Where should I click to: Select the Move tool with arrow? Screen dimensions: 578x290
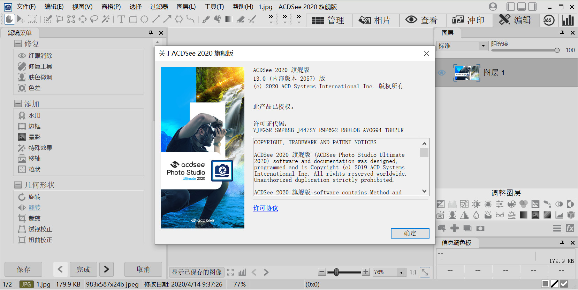pyautogui.click(x=21, y=19)
